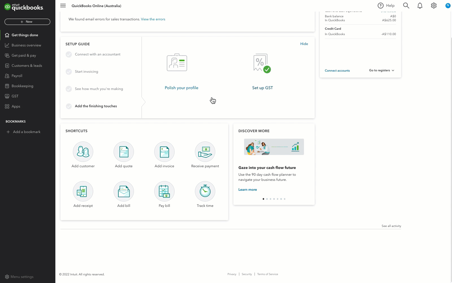Screen dimensions: 452x283
Task: Open the Privacy footer link
Action: pos(232,274)
